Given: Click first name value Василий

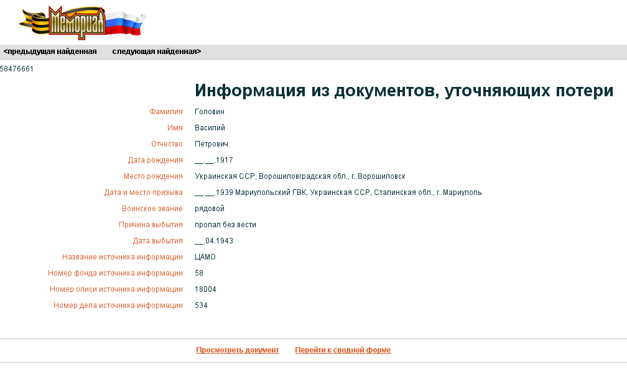Looking at the screenshot, I should coord(210,128).
